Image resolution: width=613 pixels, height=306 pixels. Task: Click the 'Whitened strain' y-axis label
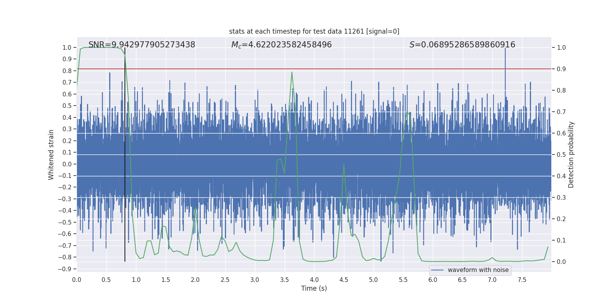(x=51, y=155)
